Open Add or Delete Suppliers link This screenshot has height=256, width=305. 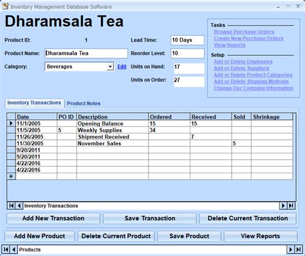coord(241,68)
